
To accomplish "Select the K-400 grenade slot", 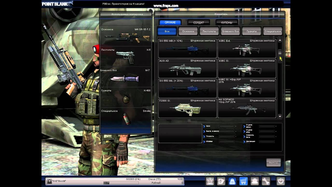I will (x=126, y=97).
